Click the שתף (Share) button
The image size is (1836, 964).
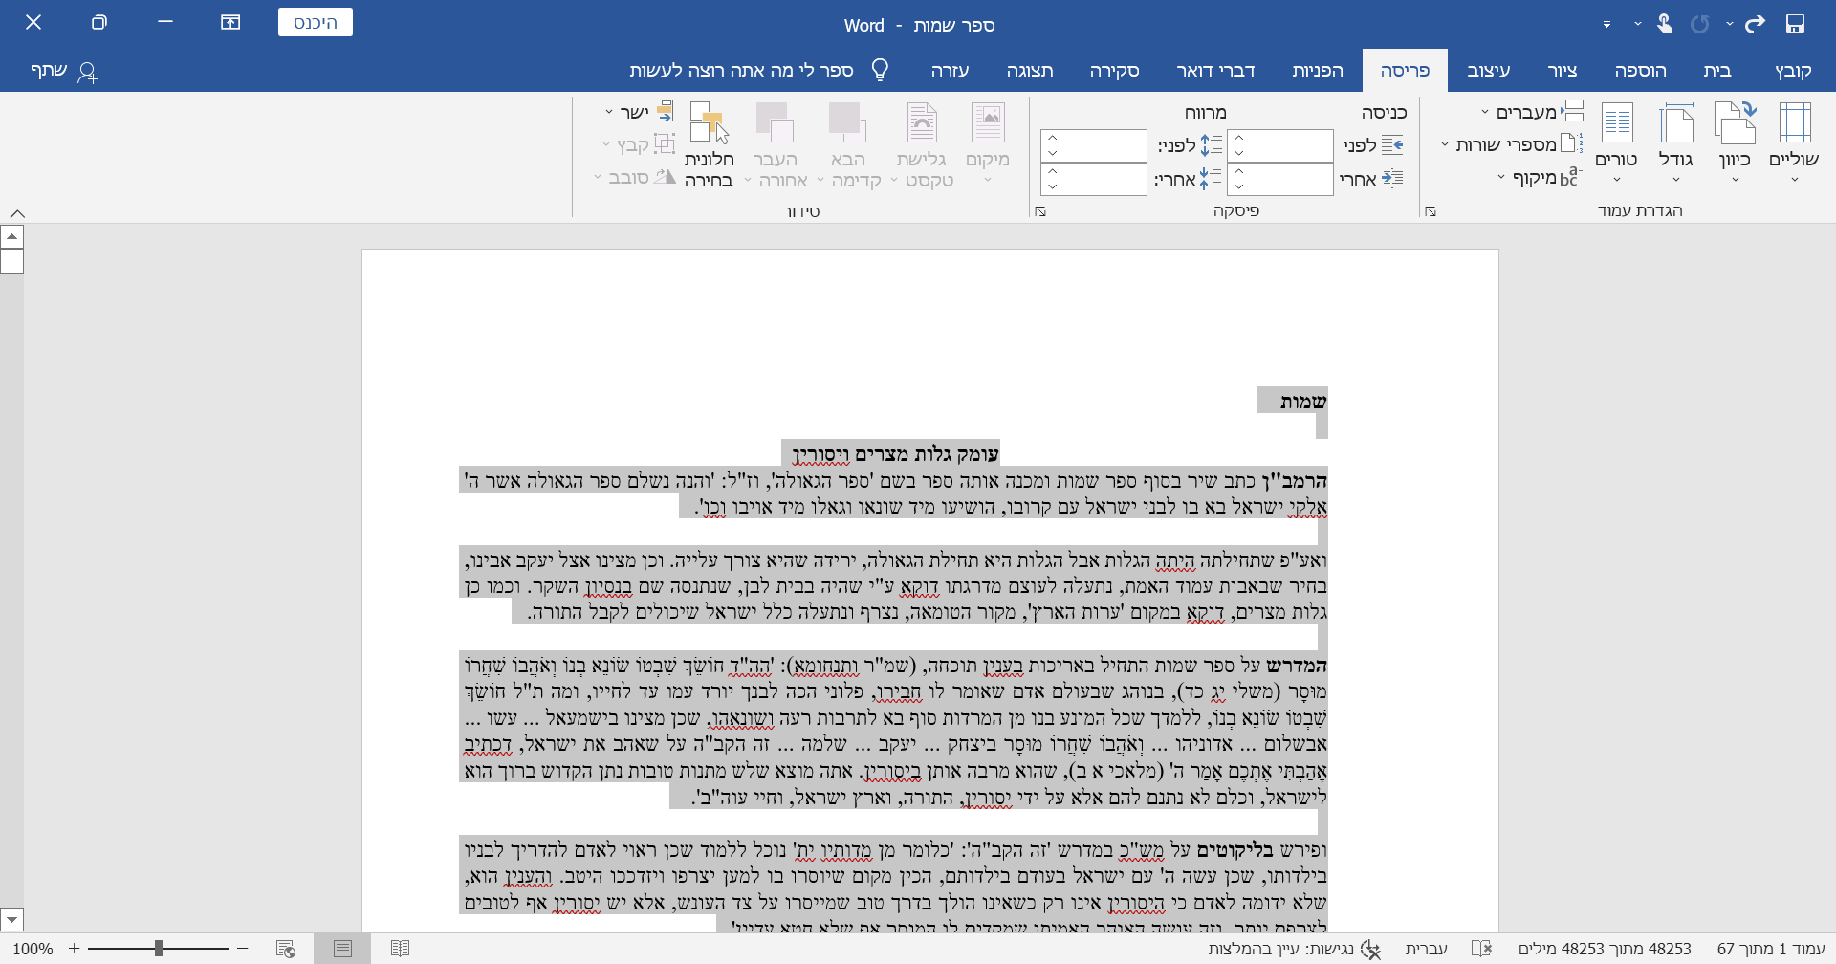click(x=64, y=71)
